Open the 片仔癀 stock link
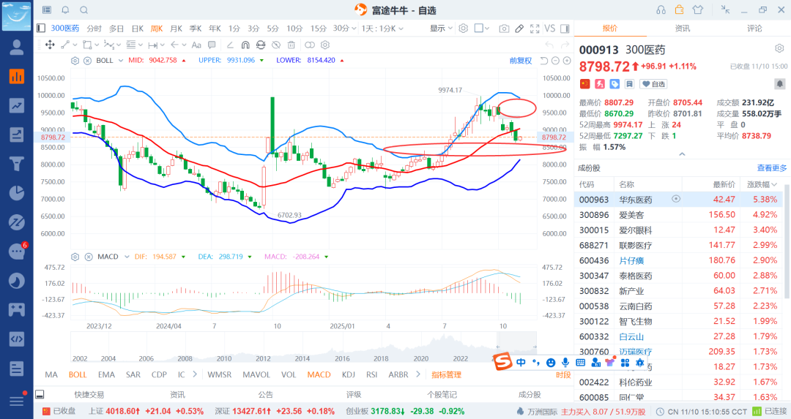 631,260
